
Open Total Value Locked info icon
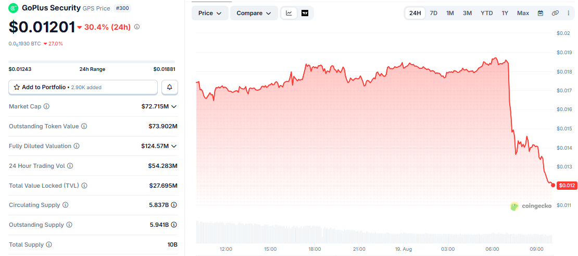tap(84, 186)
